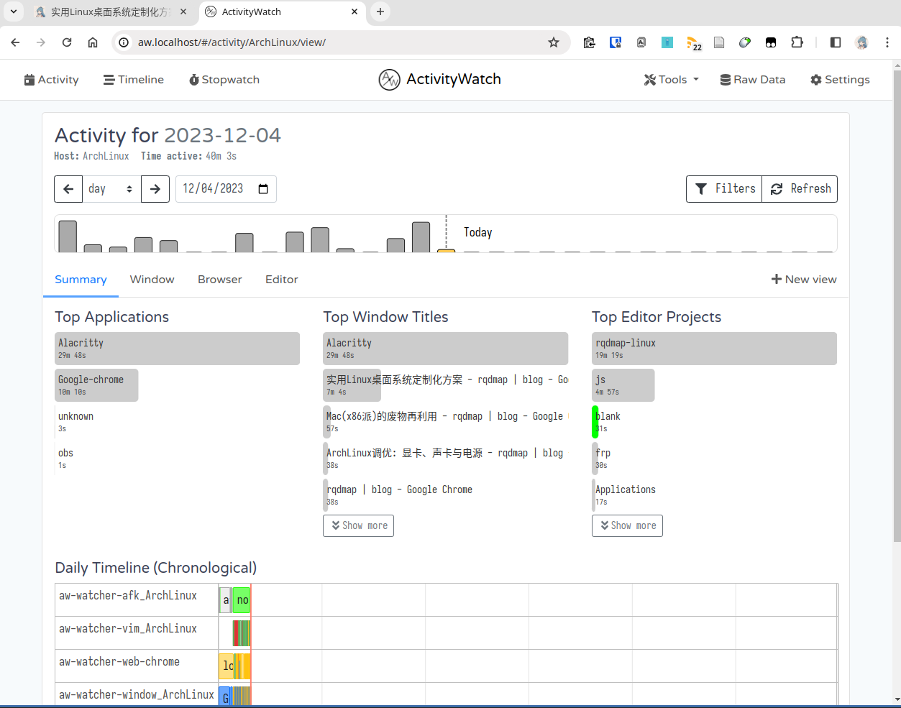901x708 pixels.
Task: Toggle the browser side panel icon
Action: (x=835, y=42)
